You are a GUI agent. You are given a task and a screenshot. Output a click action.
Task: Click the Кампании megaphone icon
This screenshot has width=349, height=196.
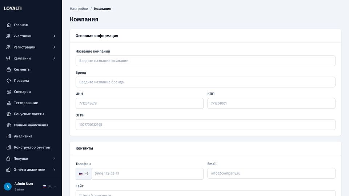8,58
